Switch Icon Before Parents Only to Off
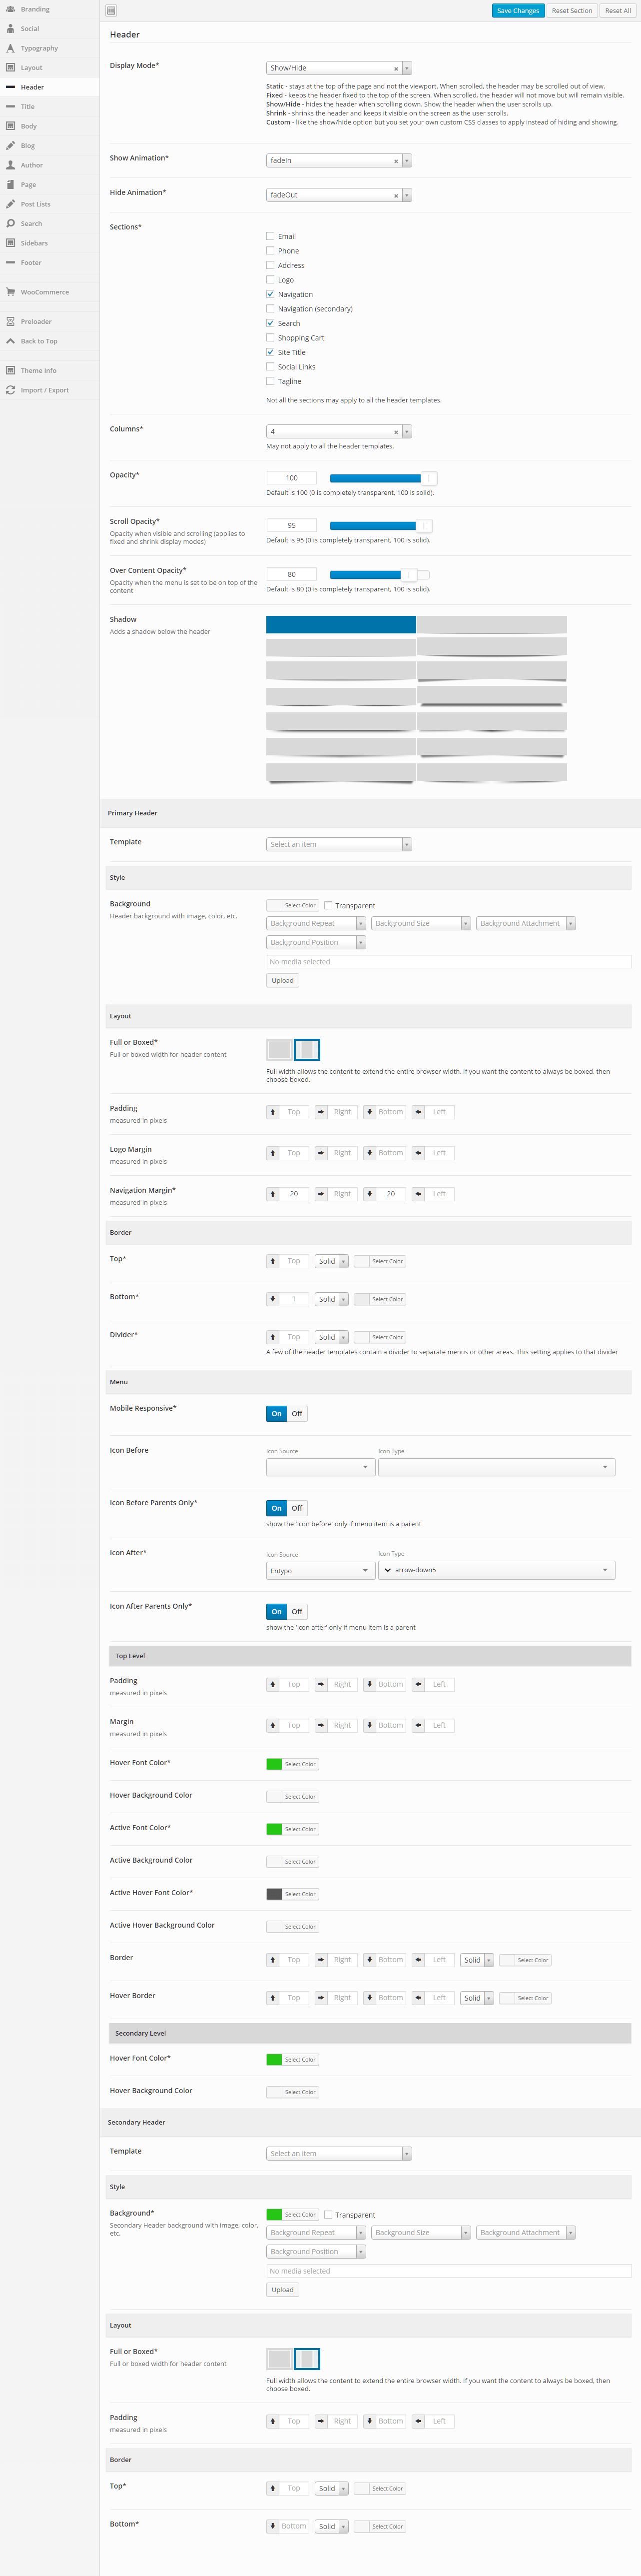641x2576 pixels. tap(297, 1508)
